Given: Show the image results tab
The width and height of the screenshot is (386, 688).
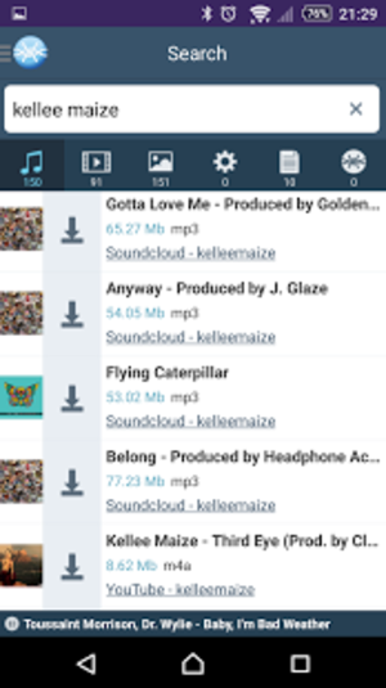Looking at the screenshot, I should tap(161, 166).
